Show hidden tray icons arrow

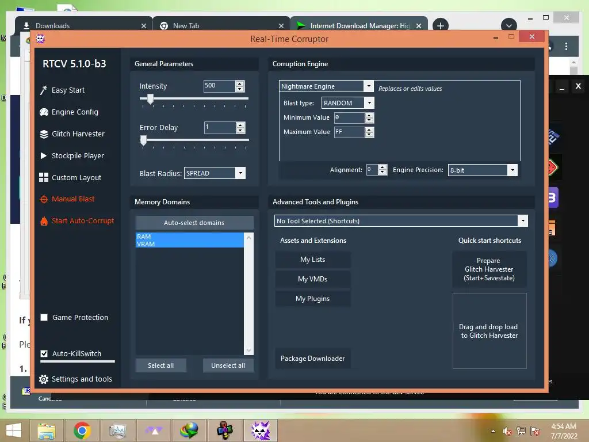pyautogui.click(x=493, y=431)
